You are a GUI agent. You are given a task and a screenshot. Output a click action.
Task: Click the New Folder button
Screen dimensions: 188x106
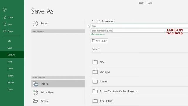[x=99, y=41]
